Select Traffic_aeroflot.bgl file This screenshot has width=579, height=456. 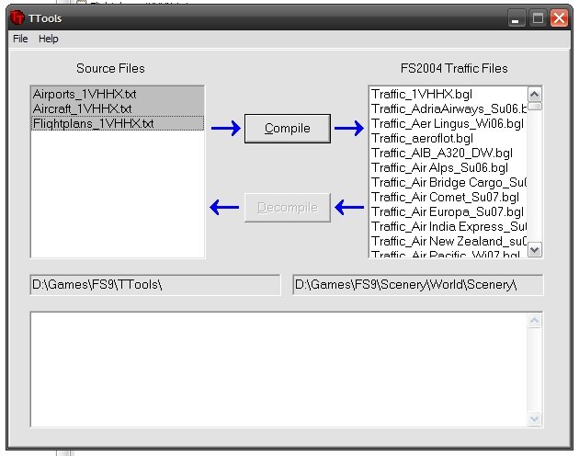(448, 138)
